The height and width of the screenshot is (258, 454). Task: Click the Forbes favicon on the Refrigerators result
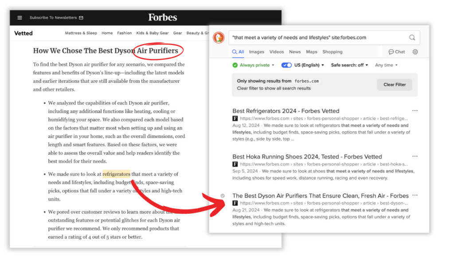pos(235,118)
